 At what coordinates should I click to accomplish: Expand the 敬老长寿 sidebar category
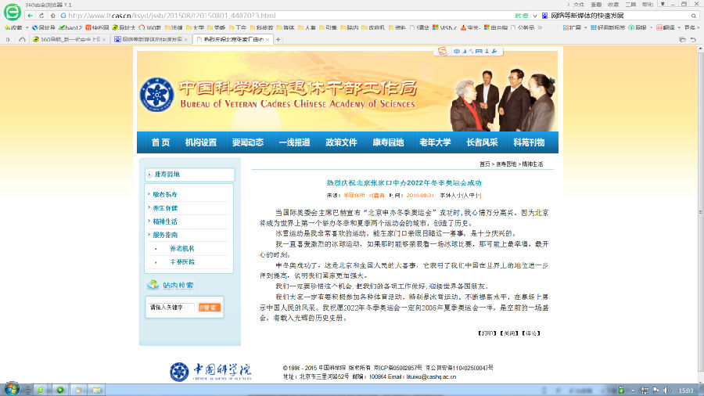tap(165, 194)
